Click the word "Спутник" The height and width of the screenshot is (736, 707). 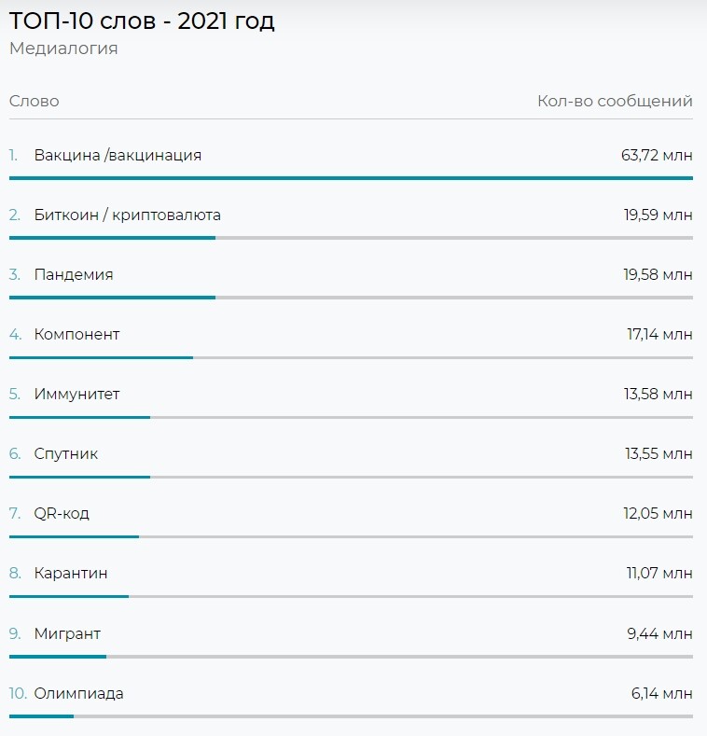pyautogui.click(x=65, y=453)
